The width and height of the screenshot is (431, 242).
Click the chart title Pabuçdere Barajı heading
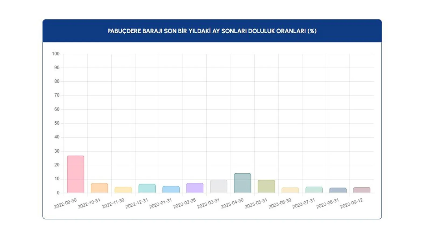[212, 31]
